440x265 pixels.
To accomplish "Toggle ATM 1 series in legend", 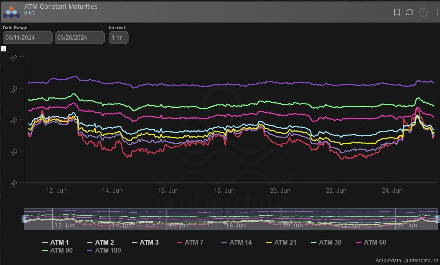I will pyautogui.click(x=56, y=243).
